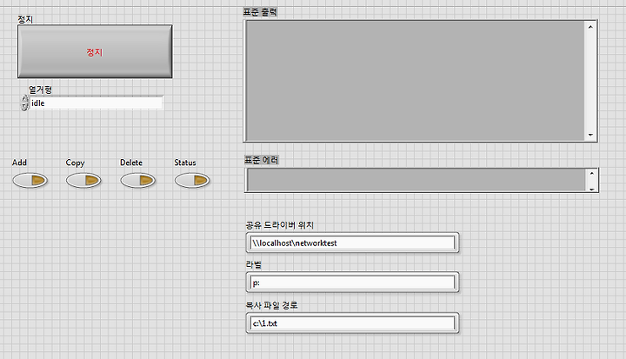Click the 공유 드라이버 위치 path field

352,243
